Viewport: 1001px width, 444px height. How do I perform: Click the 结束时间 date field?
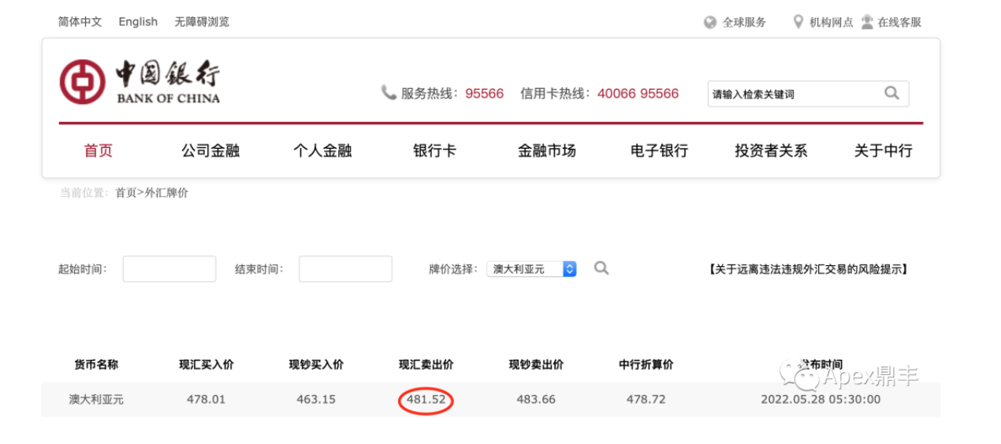tap(345, 269)
